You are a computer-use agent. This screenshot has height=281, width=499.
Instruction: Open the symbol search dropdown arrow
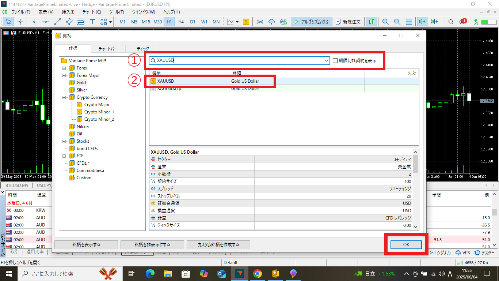point(327,61)
